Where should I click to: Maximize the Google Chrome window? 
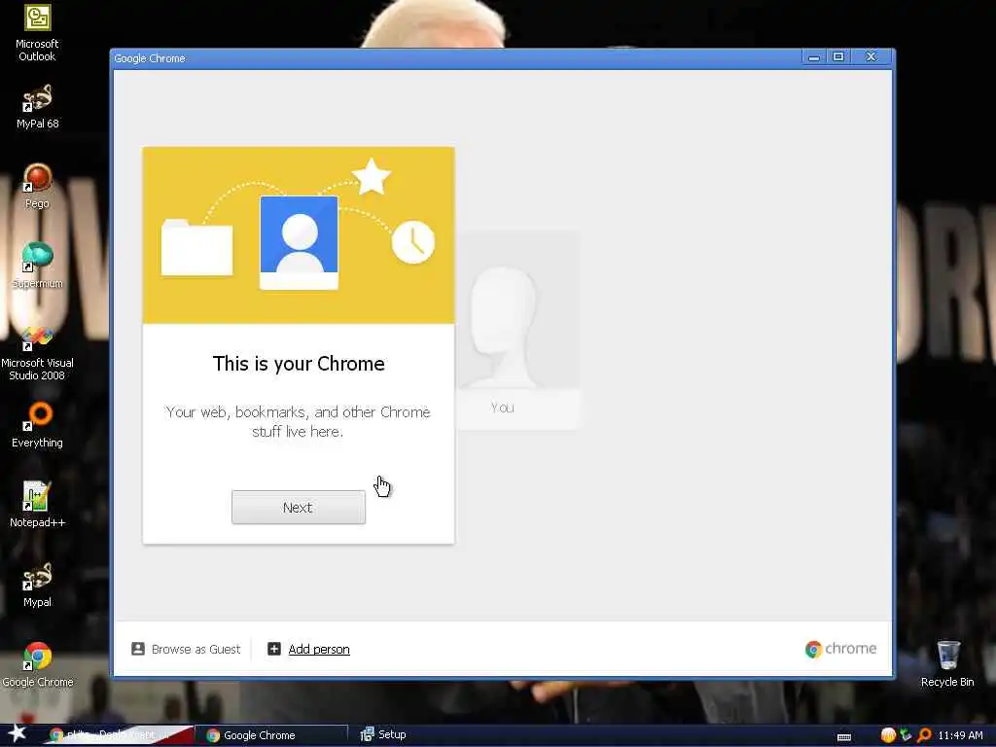click(x=838, y=57)
